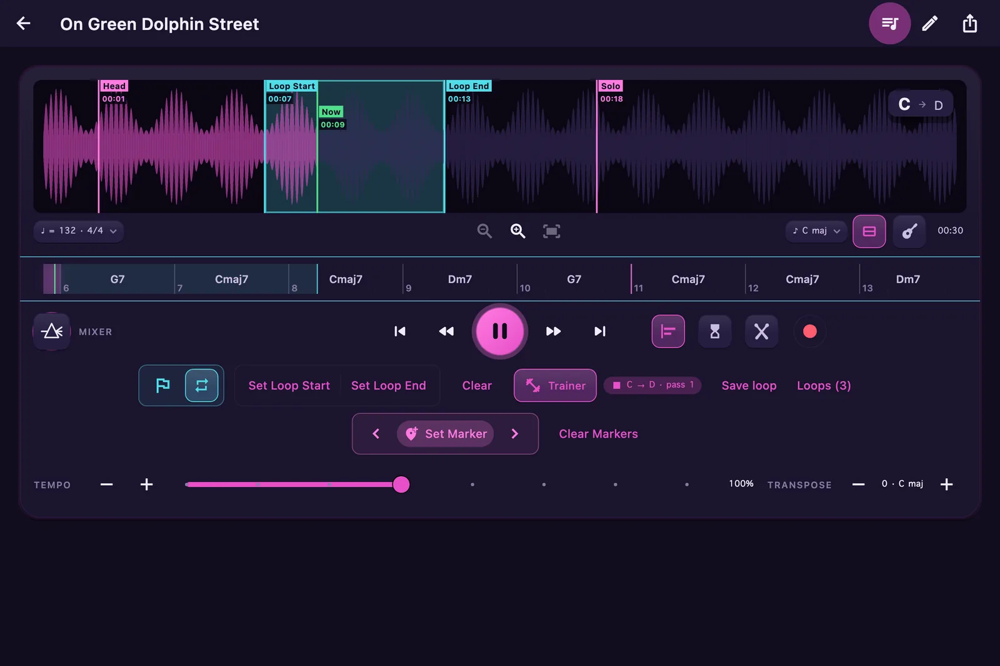Fit waveform to screen icon
The height and width of the screenshot is (666, 1000).
pyautogui.click(x=551, y=231)
